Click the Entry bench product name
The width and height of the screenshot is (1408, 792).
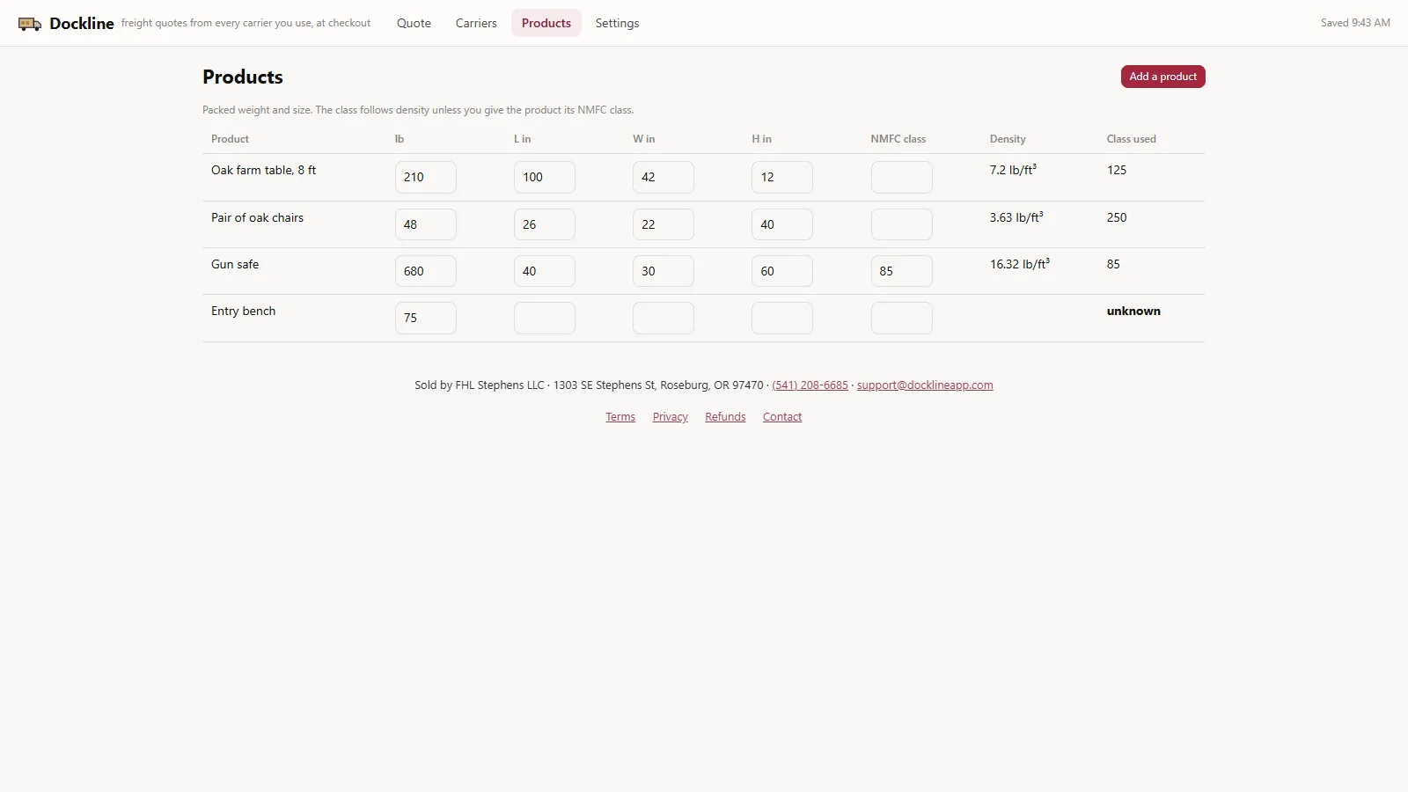[243, 312]
